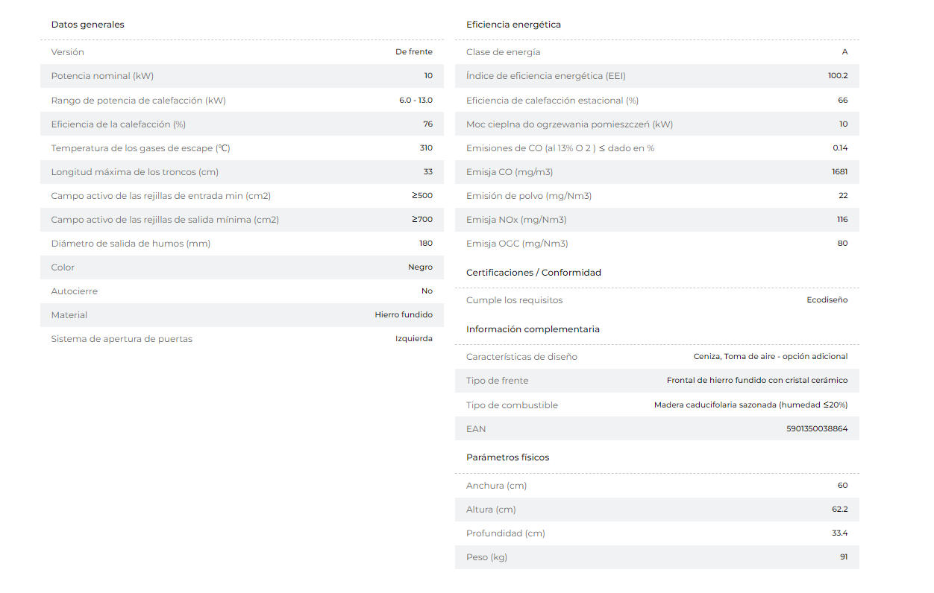Viewport: 934px width, 593px height.
Task: Select the Tipo de combustible row
Action: click(657, 405)
